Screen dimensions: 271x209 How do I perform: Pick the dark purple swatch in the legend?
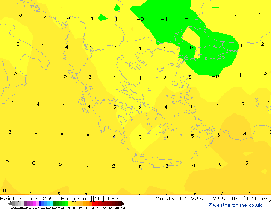25,203
